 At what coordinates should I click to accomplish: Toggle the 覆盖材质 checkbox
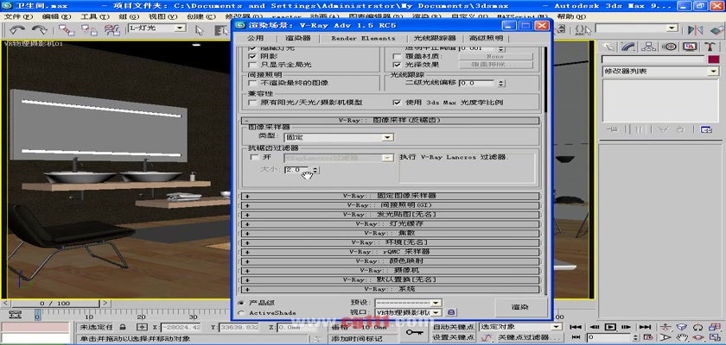[397, 56]
